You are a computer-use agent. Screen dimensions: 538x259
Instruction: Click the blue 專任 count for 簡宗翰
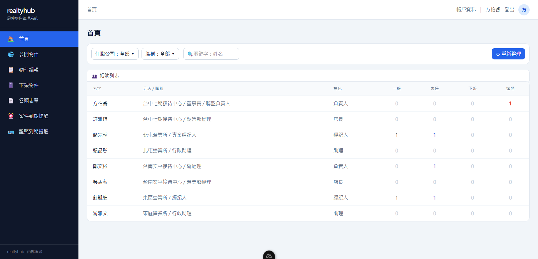pos(435,135)
